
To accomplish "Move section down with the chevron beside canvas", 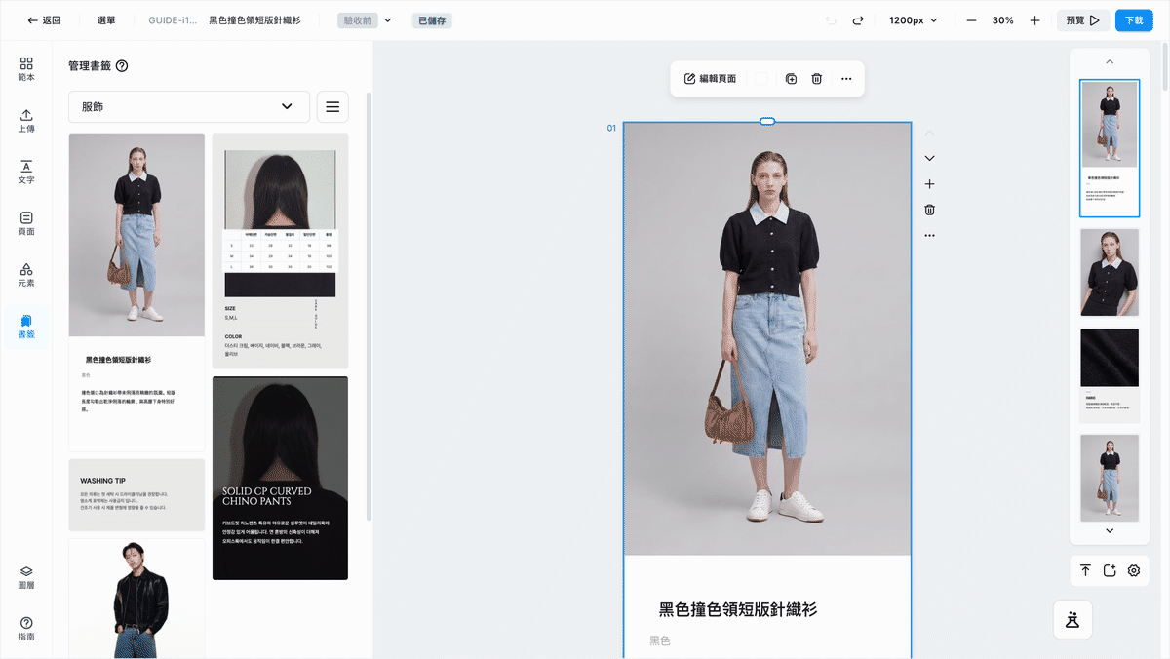I will [x=929, y=158].
